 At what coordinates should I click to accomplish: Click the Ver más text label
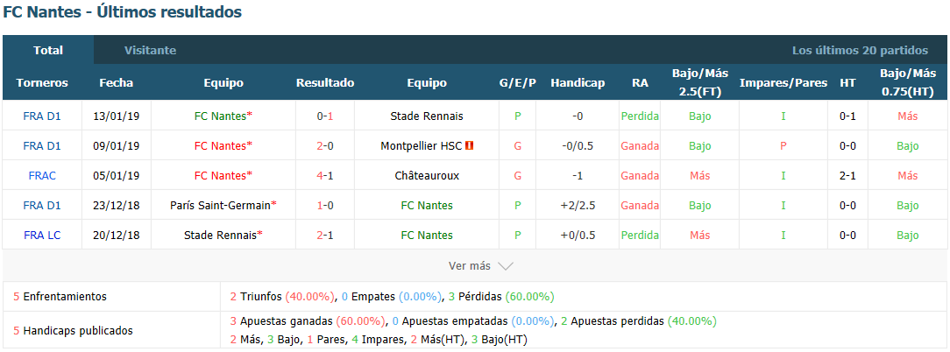470,266
